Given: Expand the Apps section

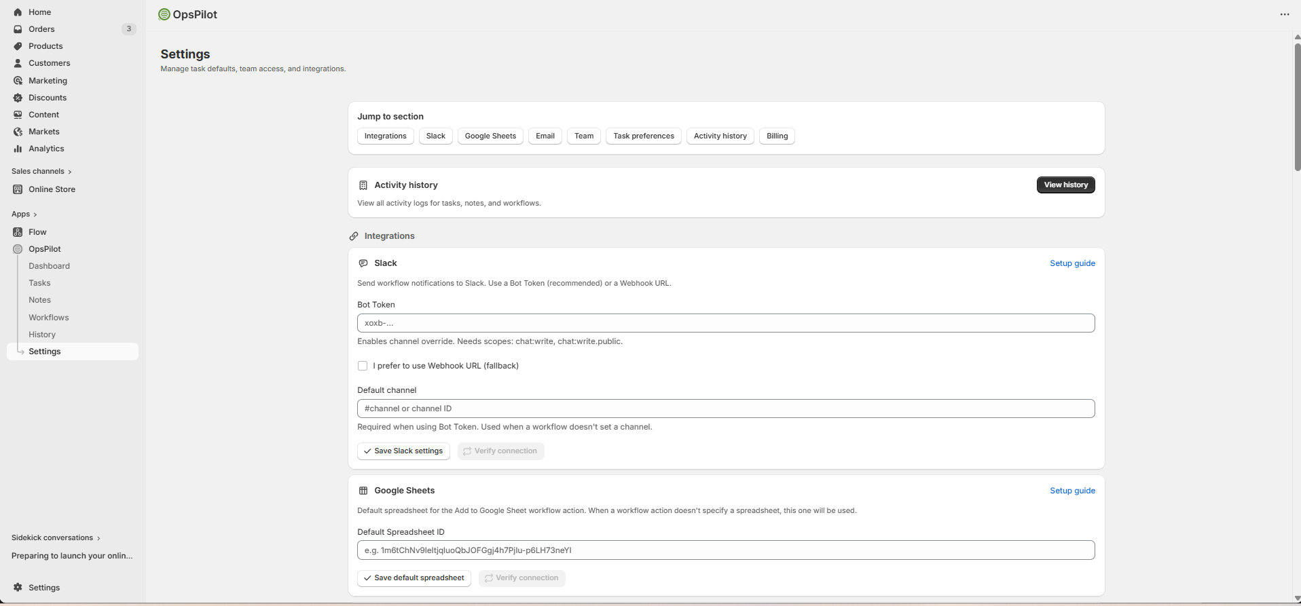Looking at the screenshot, I should click(x=24, y=214).
